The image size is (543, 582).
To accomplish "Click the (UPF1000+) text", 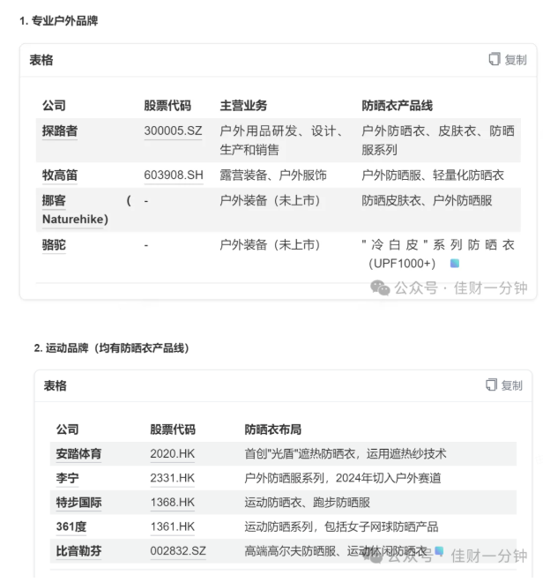I will (x=402, y=263).
